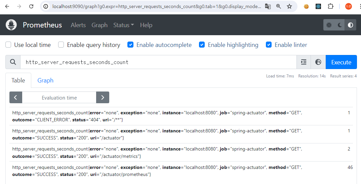This screenshot has height=184, width=361.
Task: Uncheck Enable linter
Action: [x=269, y=45]
